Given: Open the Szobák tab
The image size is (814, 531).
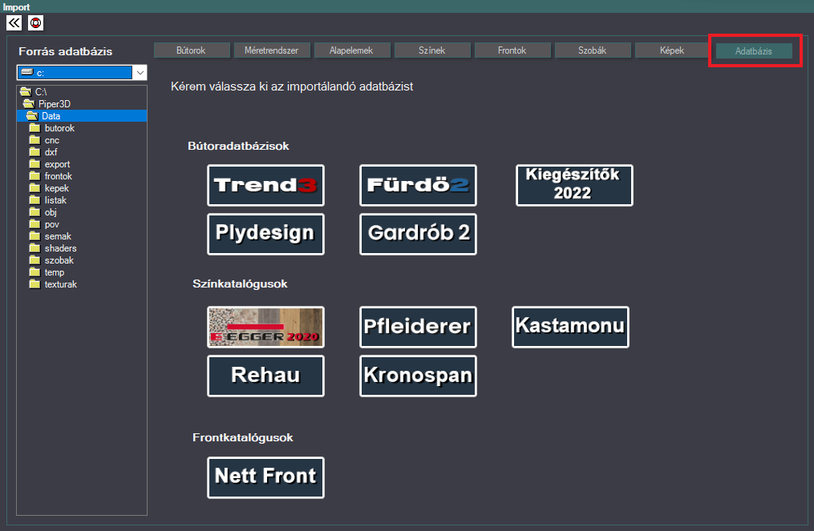Looking at the screenshot, I should [x=593, y=50].
